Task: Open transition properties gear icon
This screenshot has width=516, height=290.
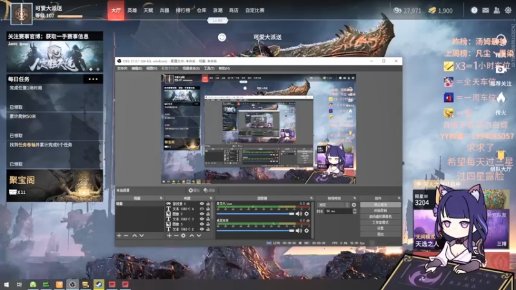Action: click(x=354, y=205)
